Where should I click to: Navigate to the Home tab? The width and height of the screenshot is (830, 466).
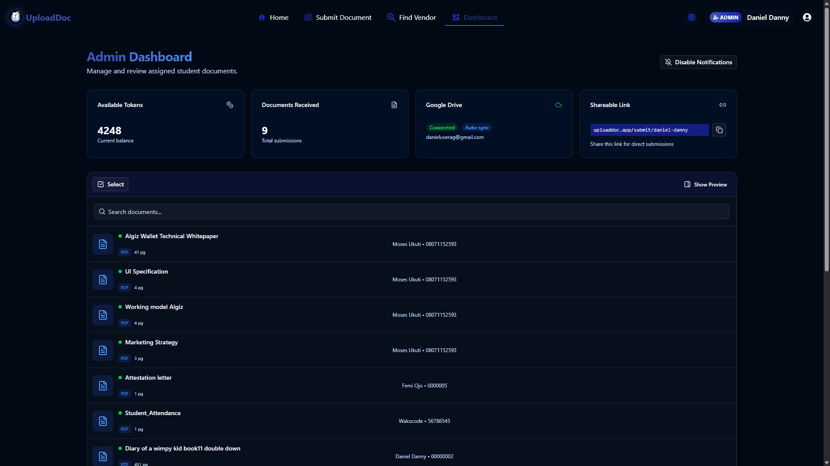(x=273, y=17)
